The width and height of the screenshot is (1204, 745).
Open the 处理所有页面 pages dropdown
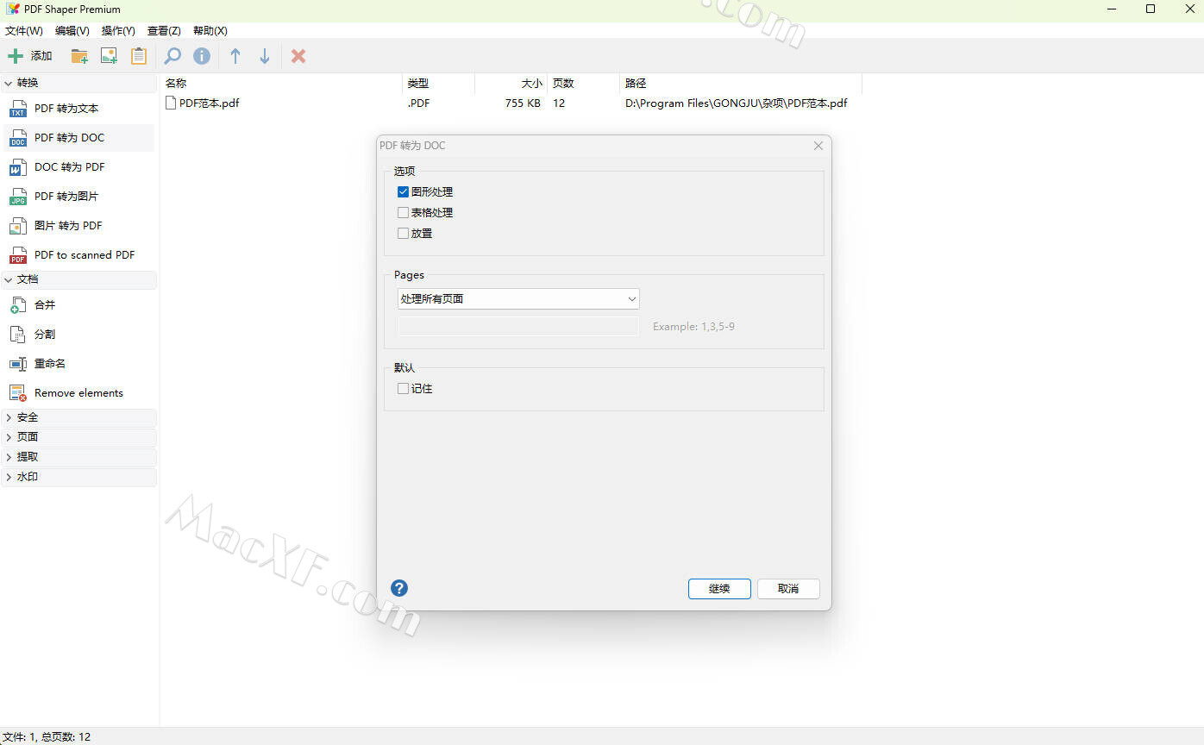click(x=517, y=299)
